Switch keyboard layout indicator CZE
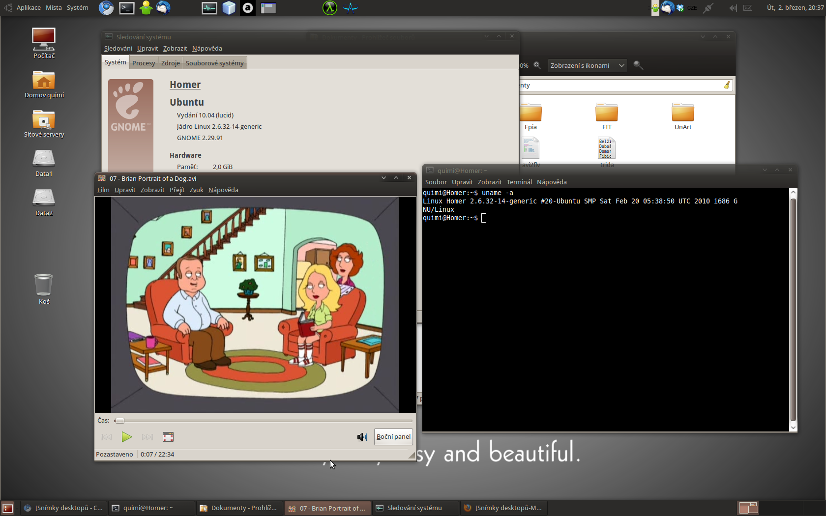 (692, 8)
